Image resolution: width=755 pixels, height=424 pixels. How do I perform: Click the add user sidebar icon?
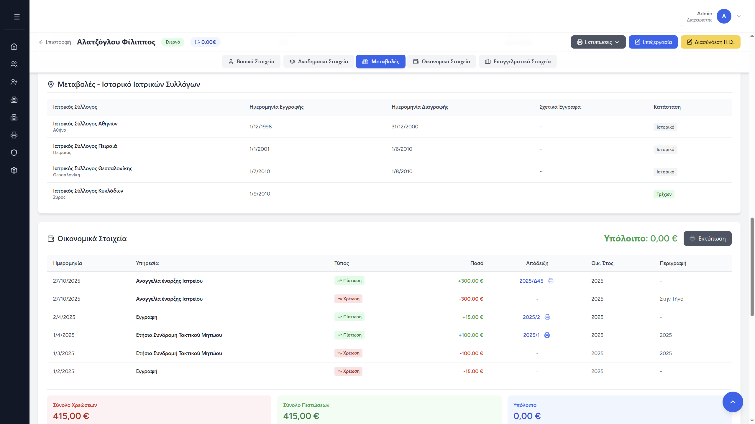click(14, 82)
